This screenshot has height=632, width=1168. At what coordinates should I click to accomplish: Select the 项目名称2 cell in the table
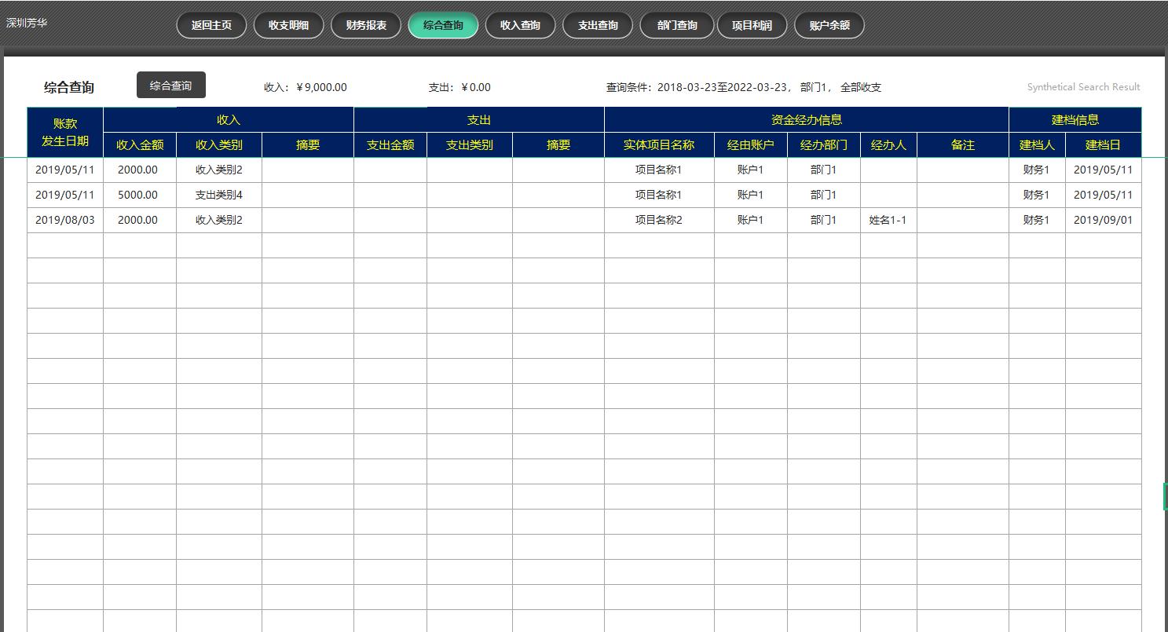660,220
